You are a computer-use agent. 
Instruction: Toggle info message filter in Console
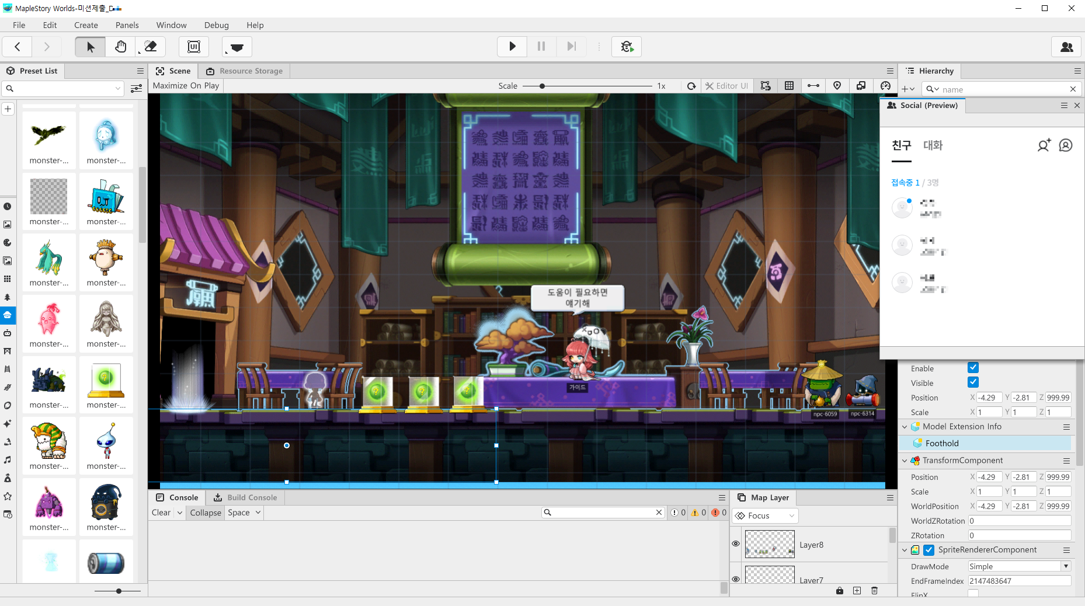(679, 513)
